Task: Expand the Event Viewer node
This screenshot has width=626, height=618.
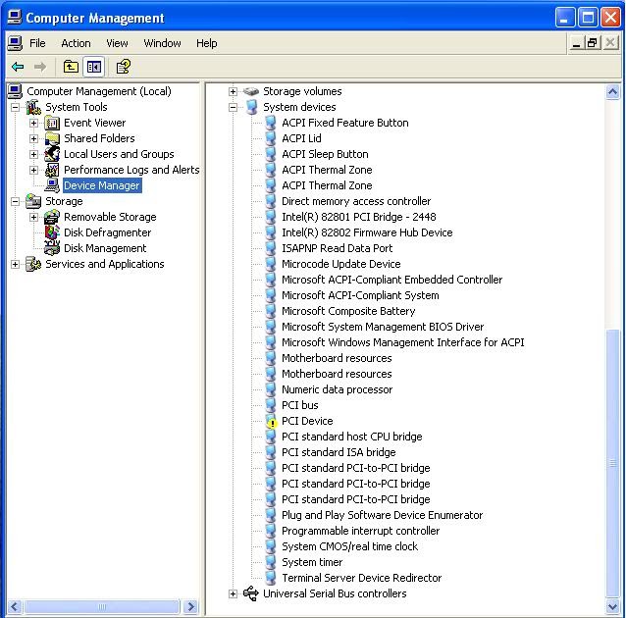Action: coord(34,123)
